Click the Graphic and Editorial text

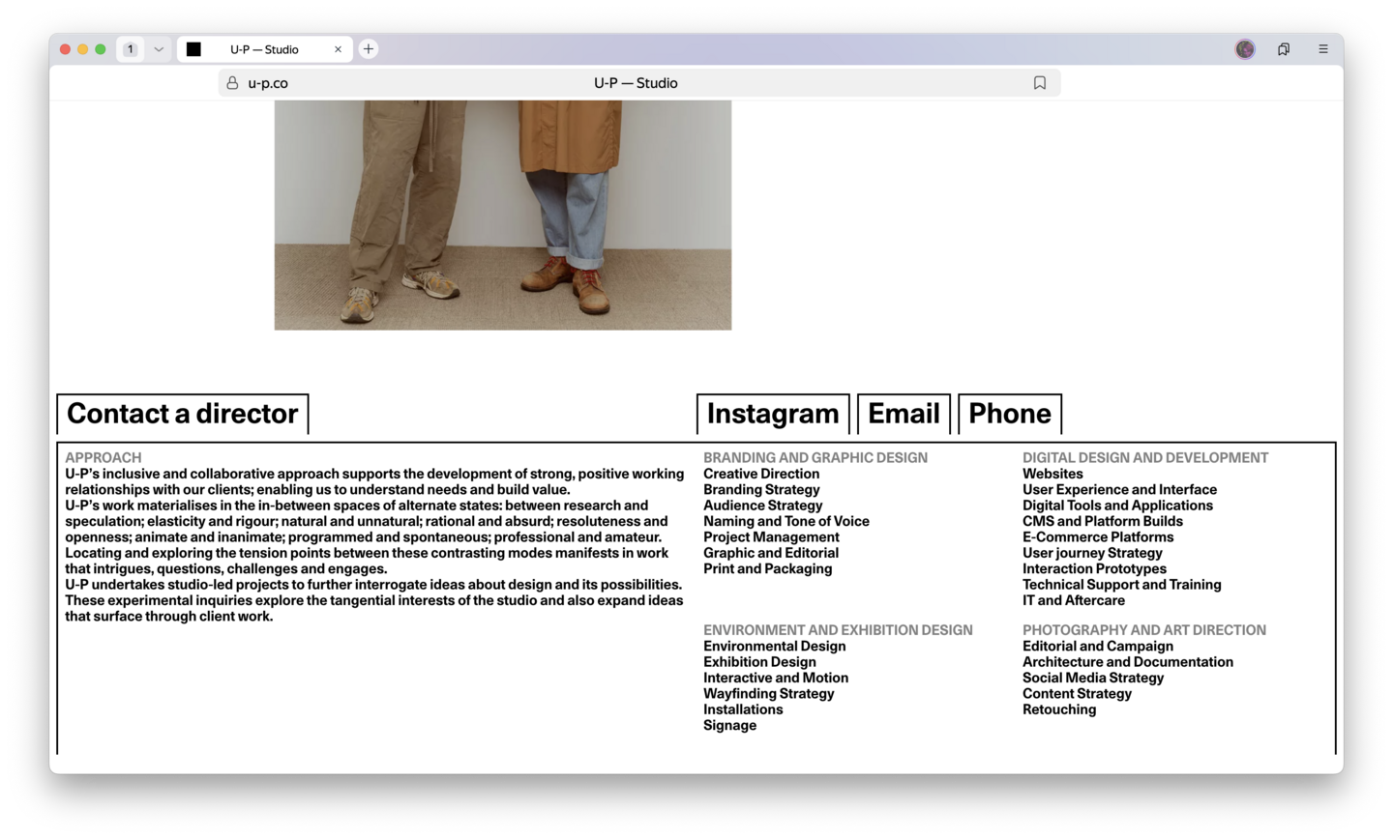(771, 553)
